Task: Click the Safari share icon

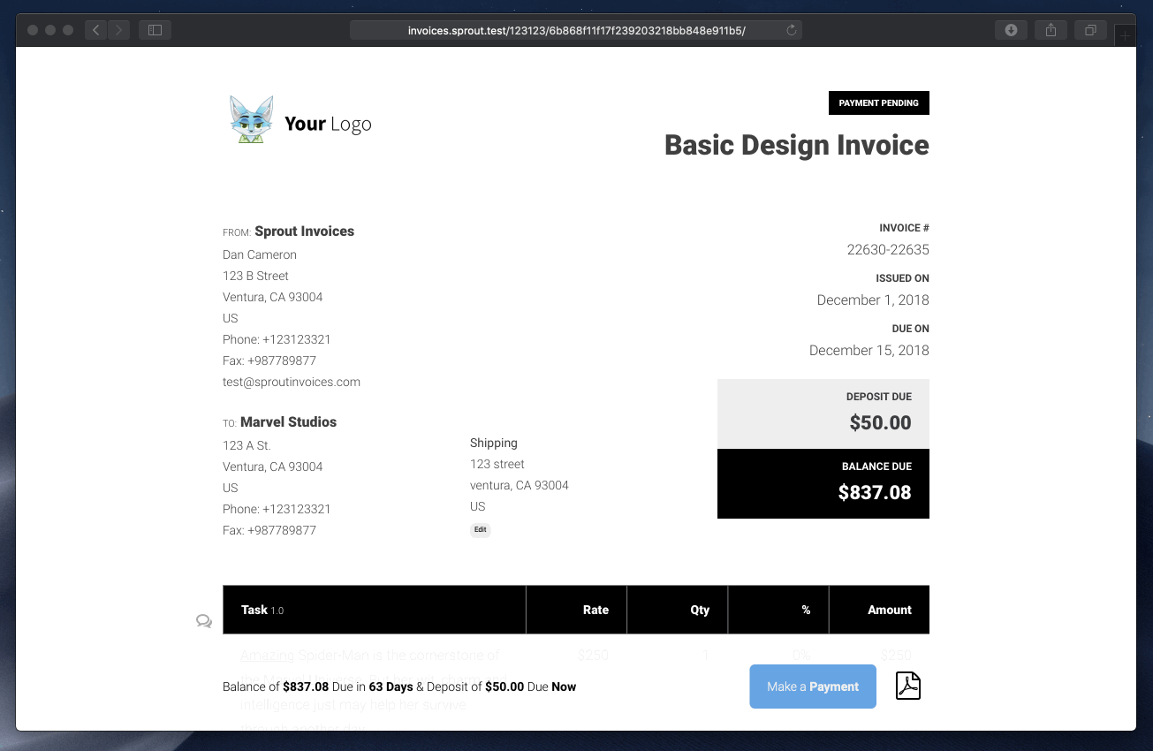Action: click(x=1051, y=30)
